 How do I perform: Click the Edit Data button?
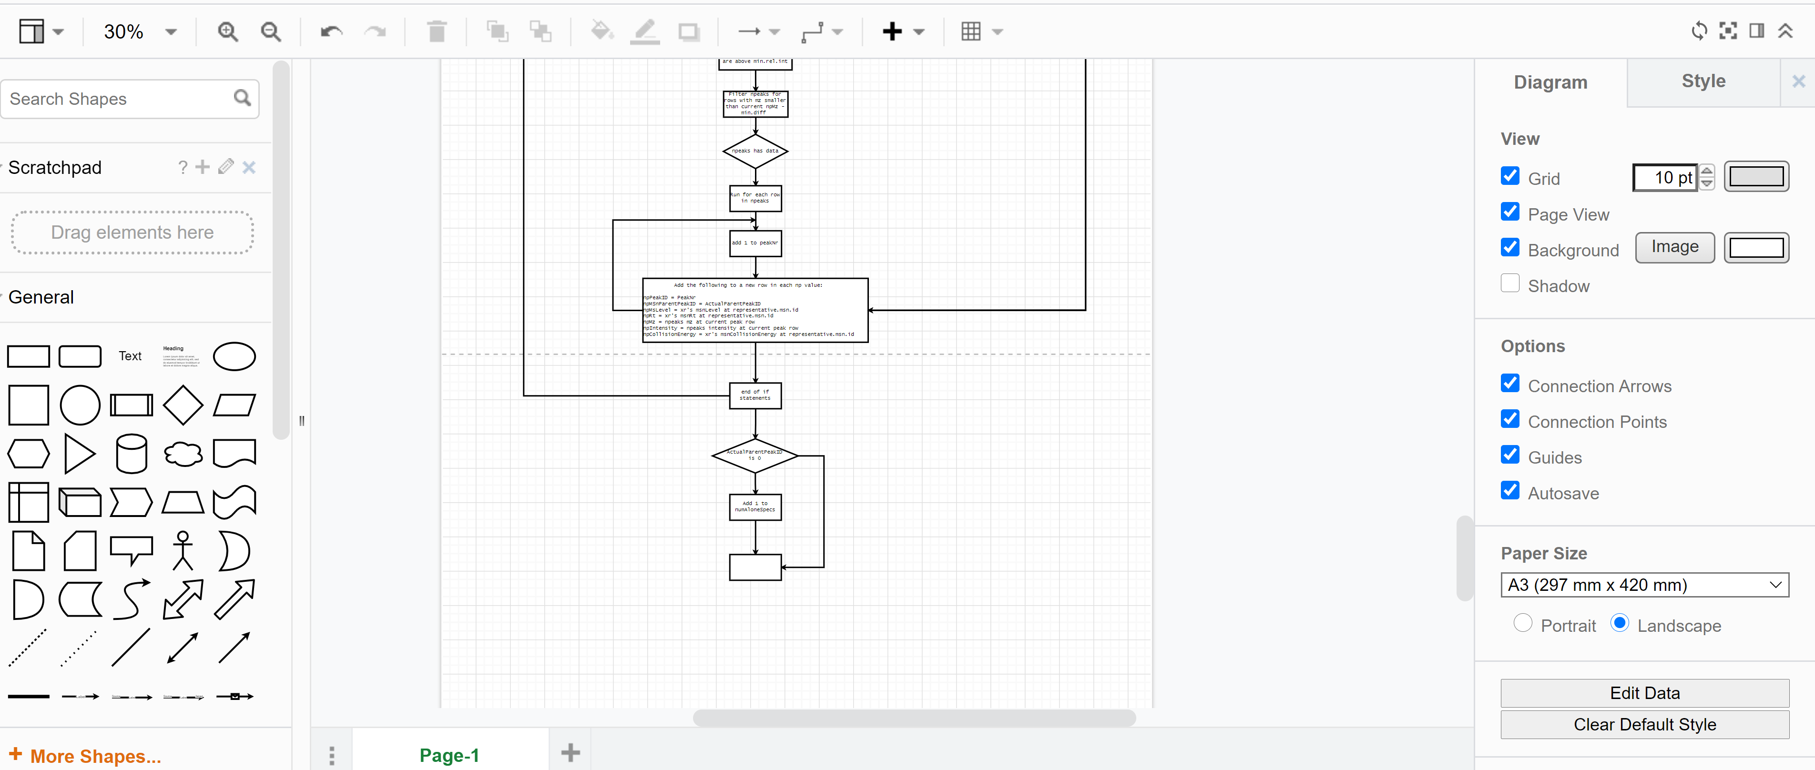click(1644, 692)
